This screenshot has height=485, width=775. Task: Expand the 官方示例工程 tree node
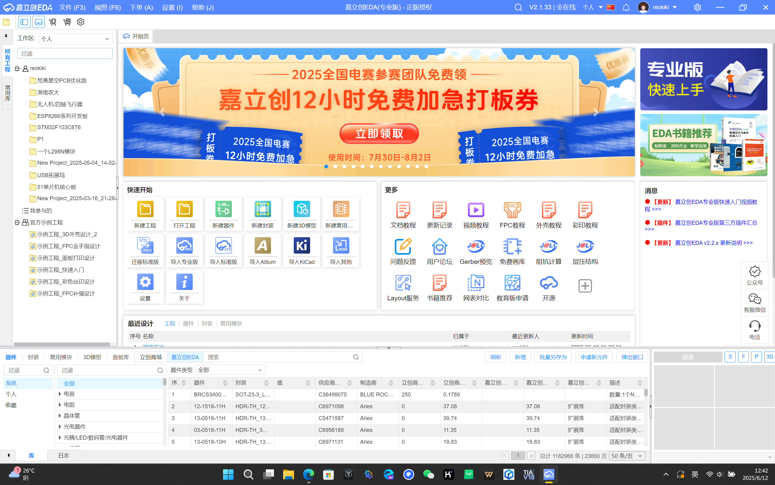17,222
